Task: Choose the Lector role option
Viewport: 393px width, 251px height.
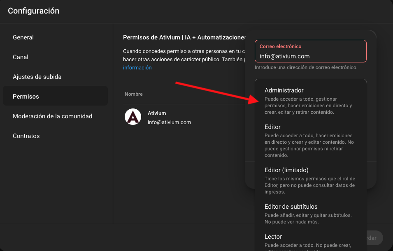Action: click(x=311, y=240)
